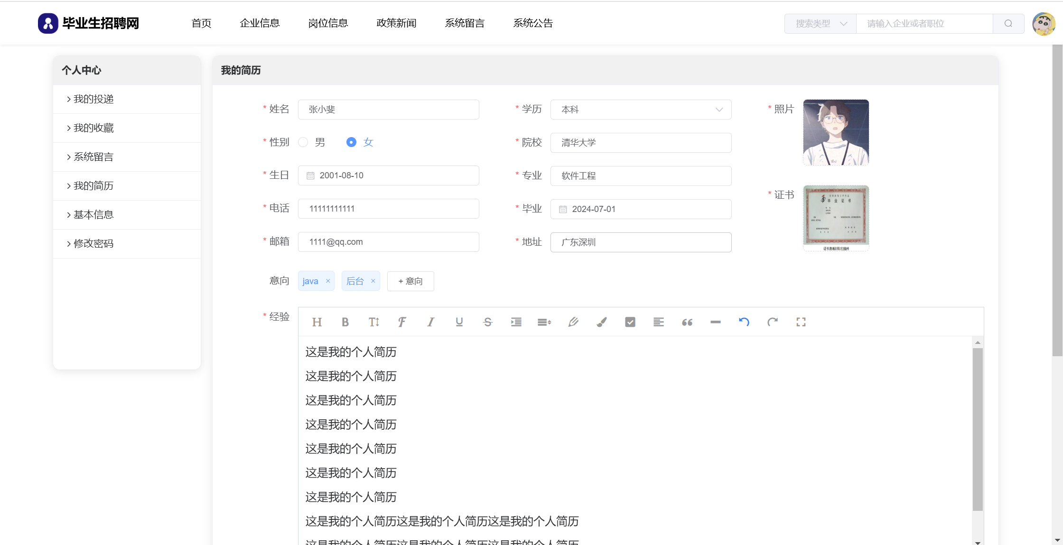Insert a blockquote in editor
Image resolution: width=1063 pixels, height=545 pixels.
coord(687,322)
